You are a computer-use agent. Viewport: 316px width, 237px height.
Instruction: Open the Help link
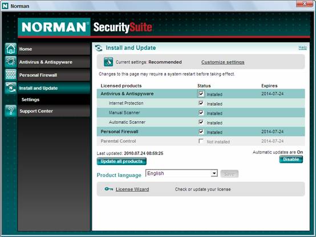point(302,47)
